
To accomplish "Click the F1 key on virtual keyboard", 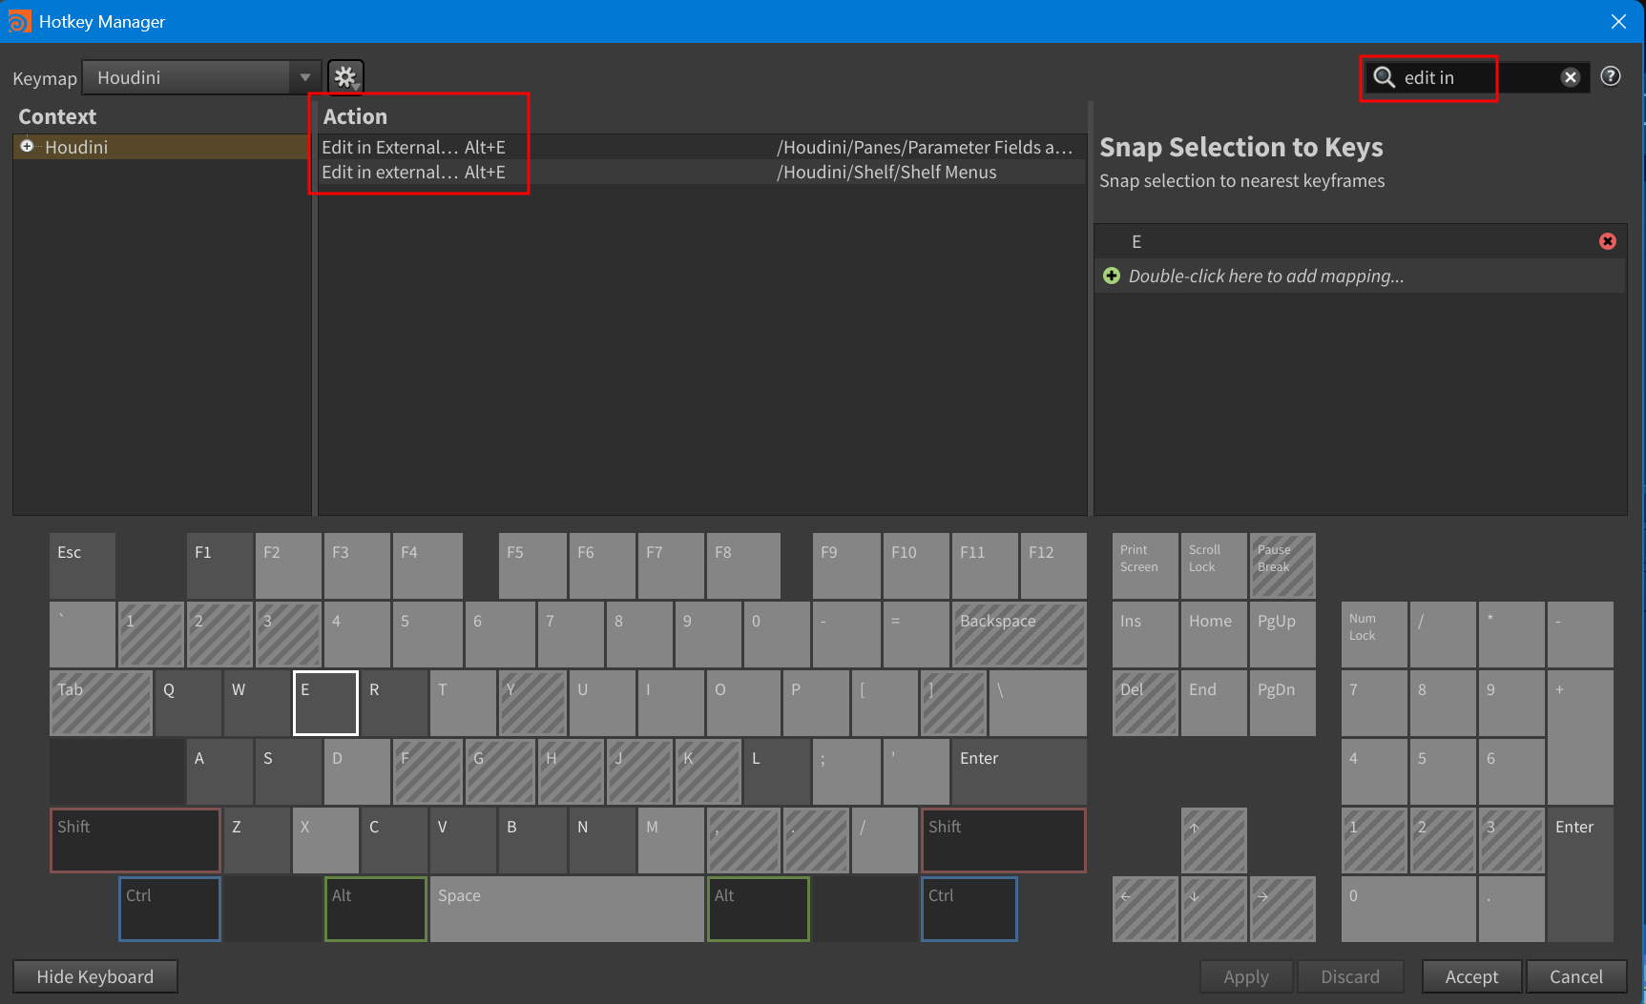I will click(219, 565).
